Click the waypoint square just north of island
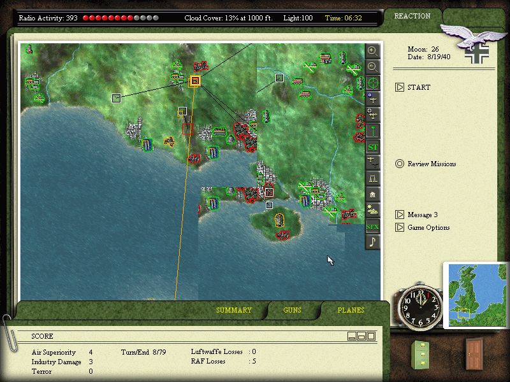The image size is (510, 382). (x=269, y=205)
